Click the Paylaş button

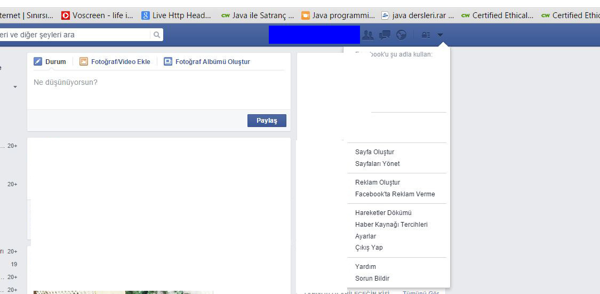[x=267, y=121]
